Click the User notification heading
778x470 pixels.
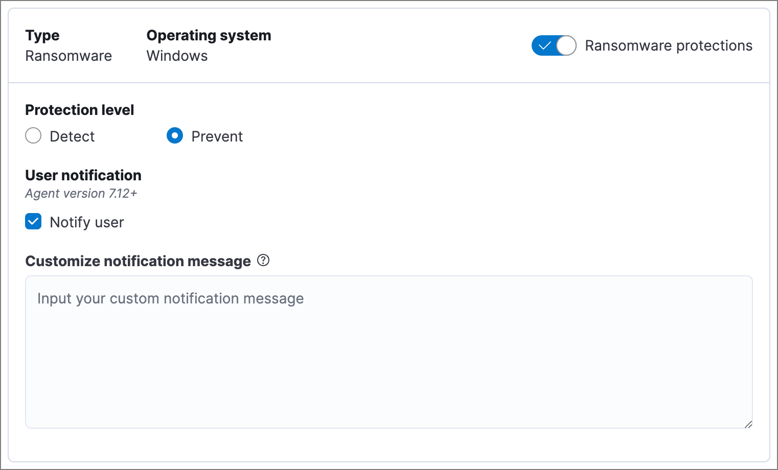83,175
